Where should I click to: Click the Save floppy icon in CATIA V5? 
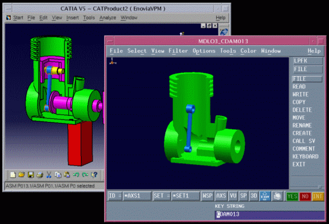coord(31,175)
